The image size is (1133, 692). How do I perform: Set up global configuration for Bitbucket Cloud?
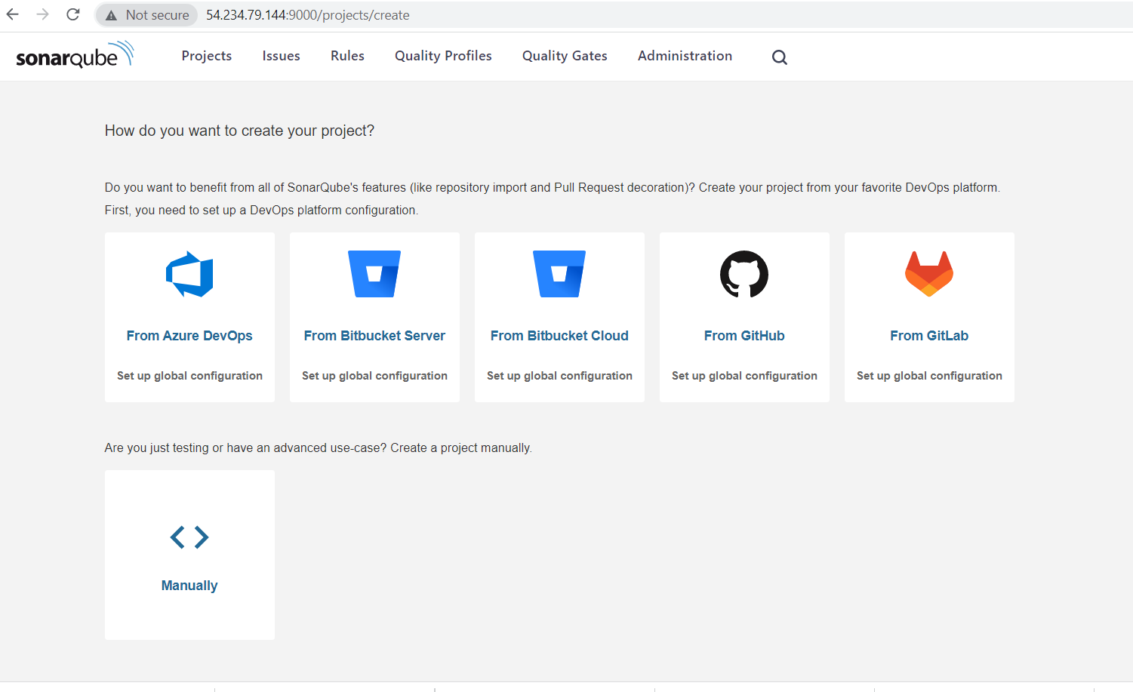[559, 376]
